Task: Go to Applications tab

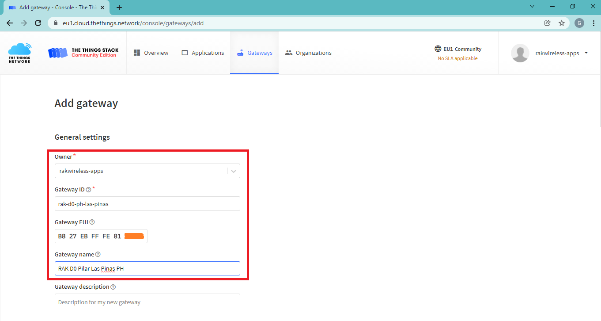Action: pos(203,53)
